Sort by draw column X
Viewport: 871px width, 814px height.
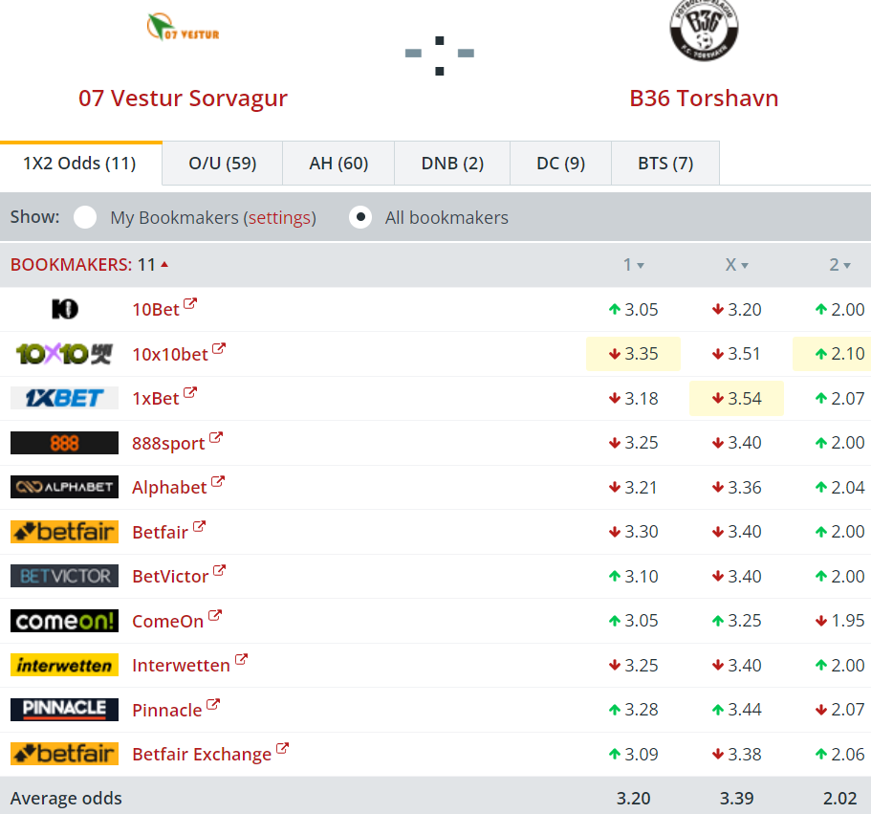click(x=735, y=265)
